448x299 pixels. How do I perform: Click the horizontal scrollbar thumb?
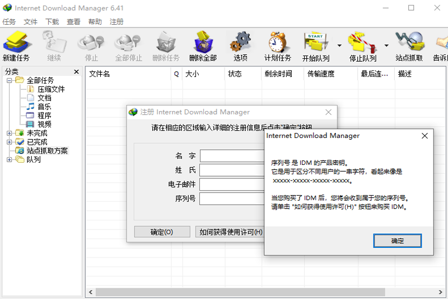click(x=240, y=292)
